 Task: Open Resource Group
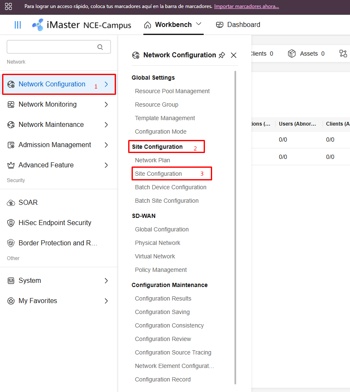point(156,105)
